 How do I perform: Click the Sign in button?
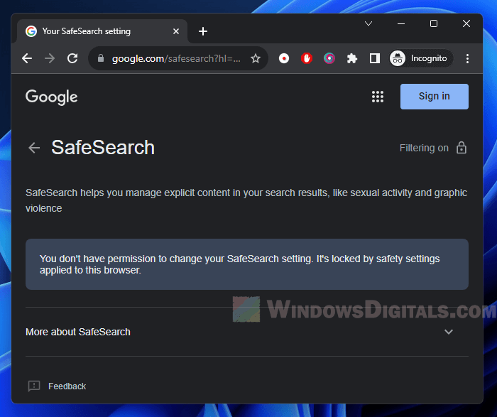click(x=435, y=97)
